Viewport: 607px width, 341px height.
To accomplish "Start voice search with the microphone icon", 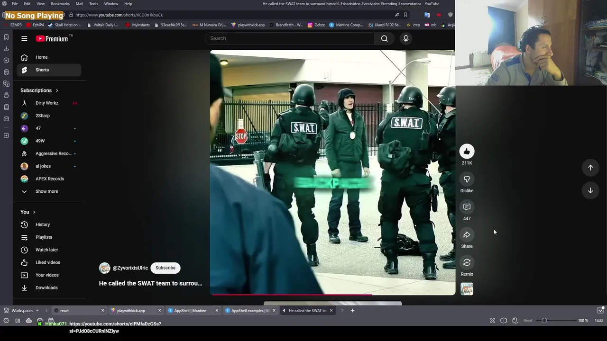I will 406,38.
